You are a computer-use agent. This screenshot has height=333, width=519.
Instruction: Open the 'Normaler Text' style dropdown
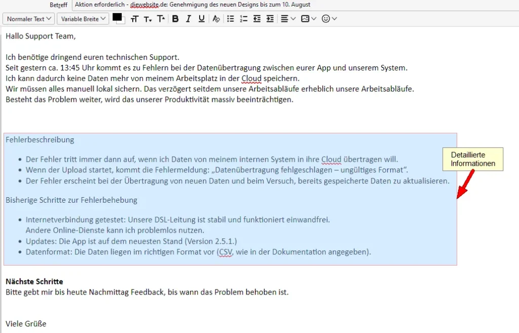[x=28, y=19]
